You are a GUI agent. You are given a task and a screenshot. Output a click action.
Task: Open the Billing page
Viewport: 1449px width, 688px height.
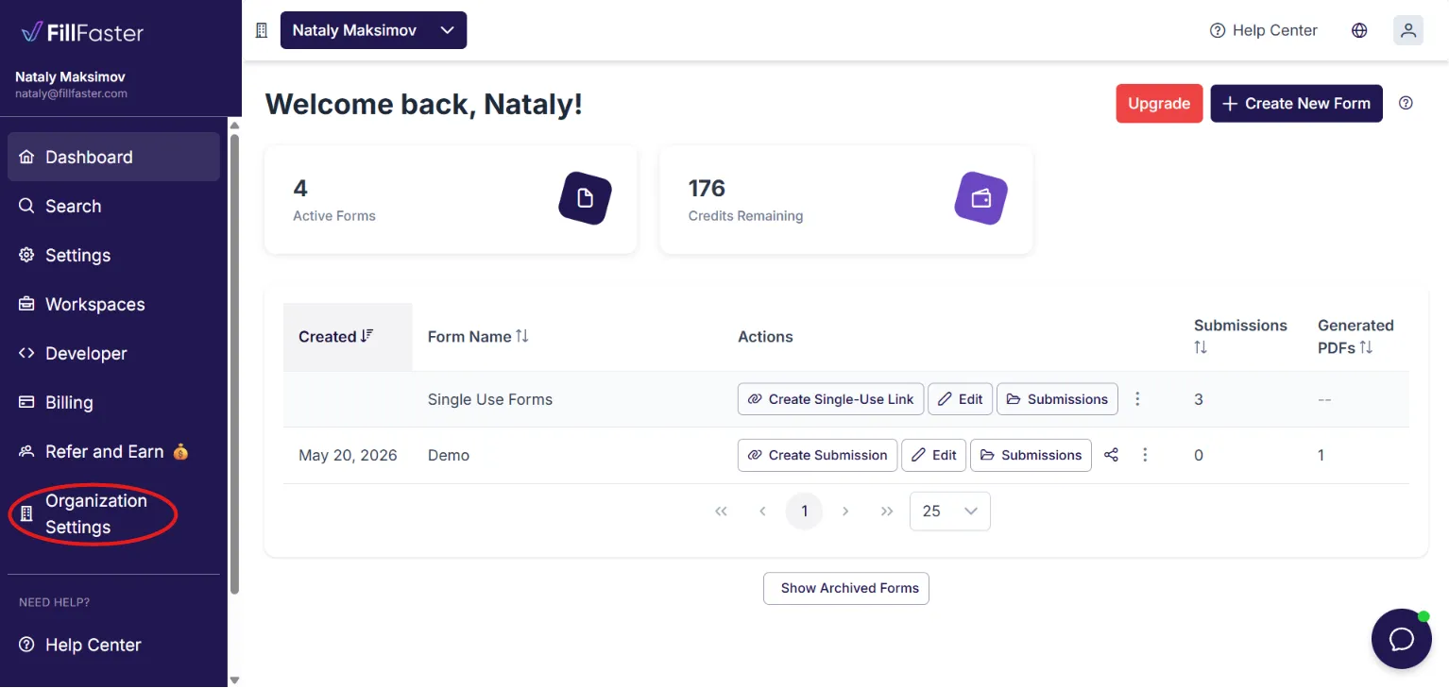[113, 402]
